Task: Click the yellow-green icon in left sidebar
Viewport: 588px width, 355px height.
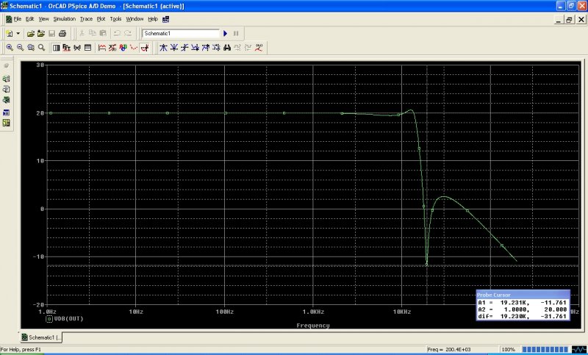Action: coord(6,123)
